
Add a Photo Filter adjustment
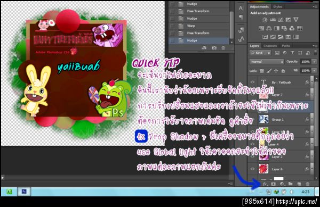pos(284,28)
